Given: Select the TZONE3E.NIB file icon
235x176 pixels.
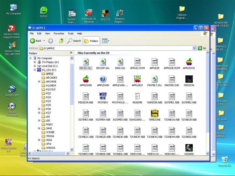Looking at the screenshot, I should point(120,131).
